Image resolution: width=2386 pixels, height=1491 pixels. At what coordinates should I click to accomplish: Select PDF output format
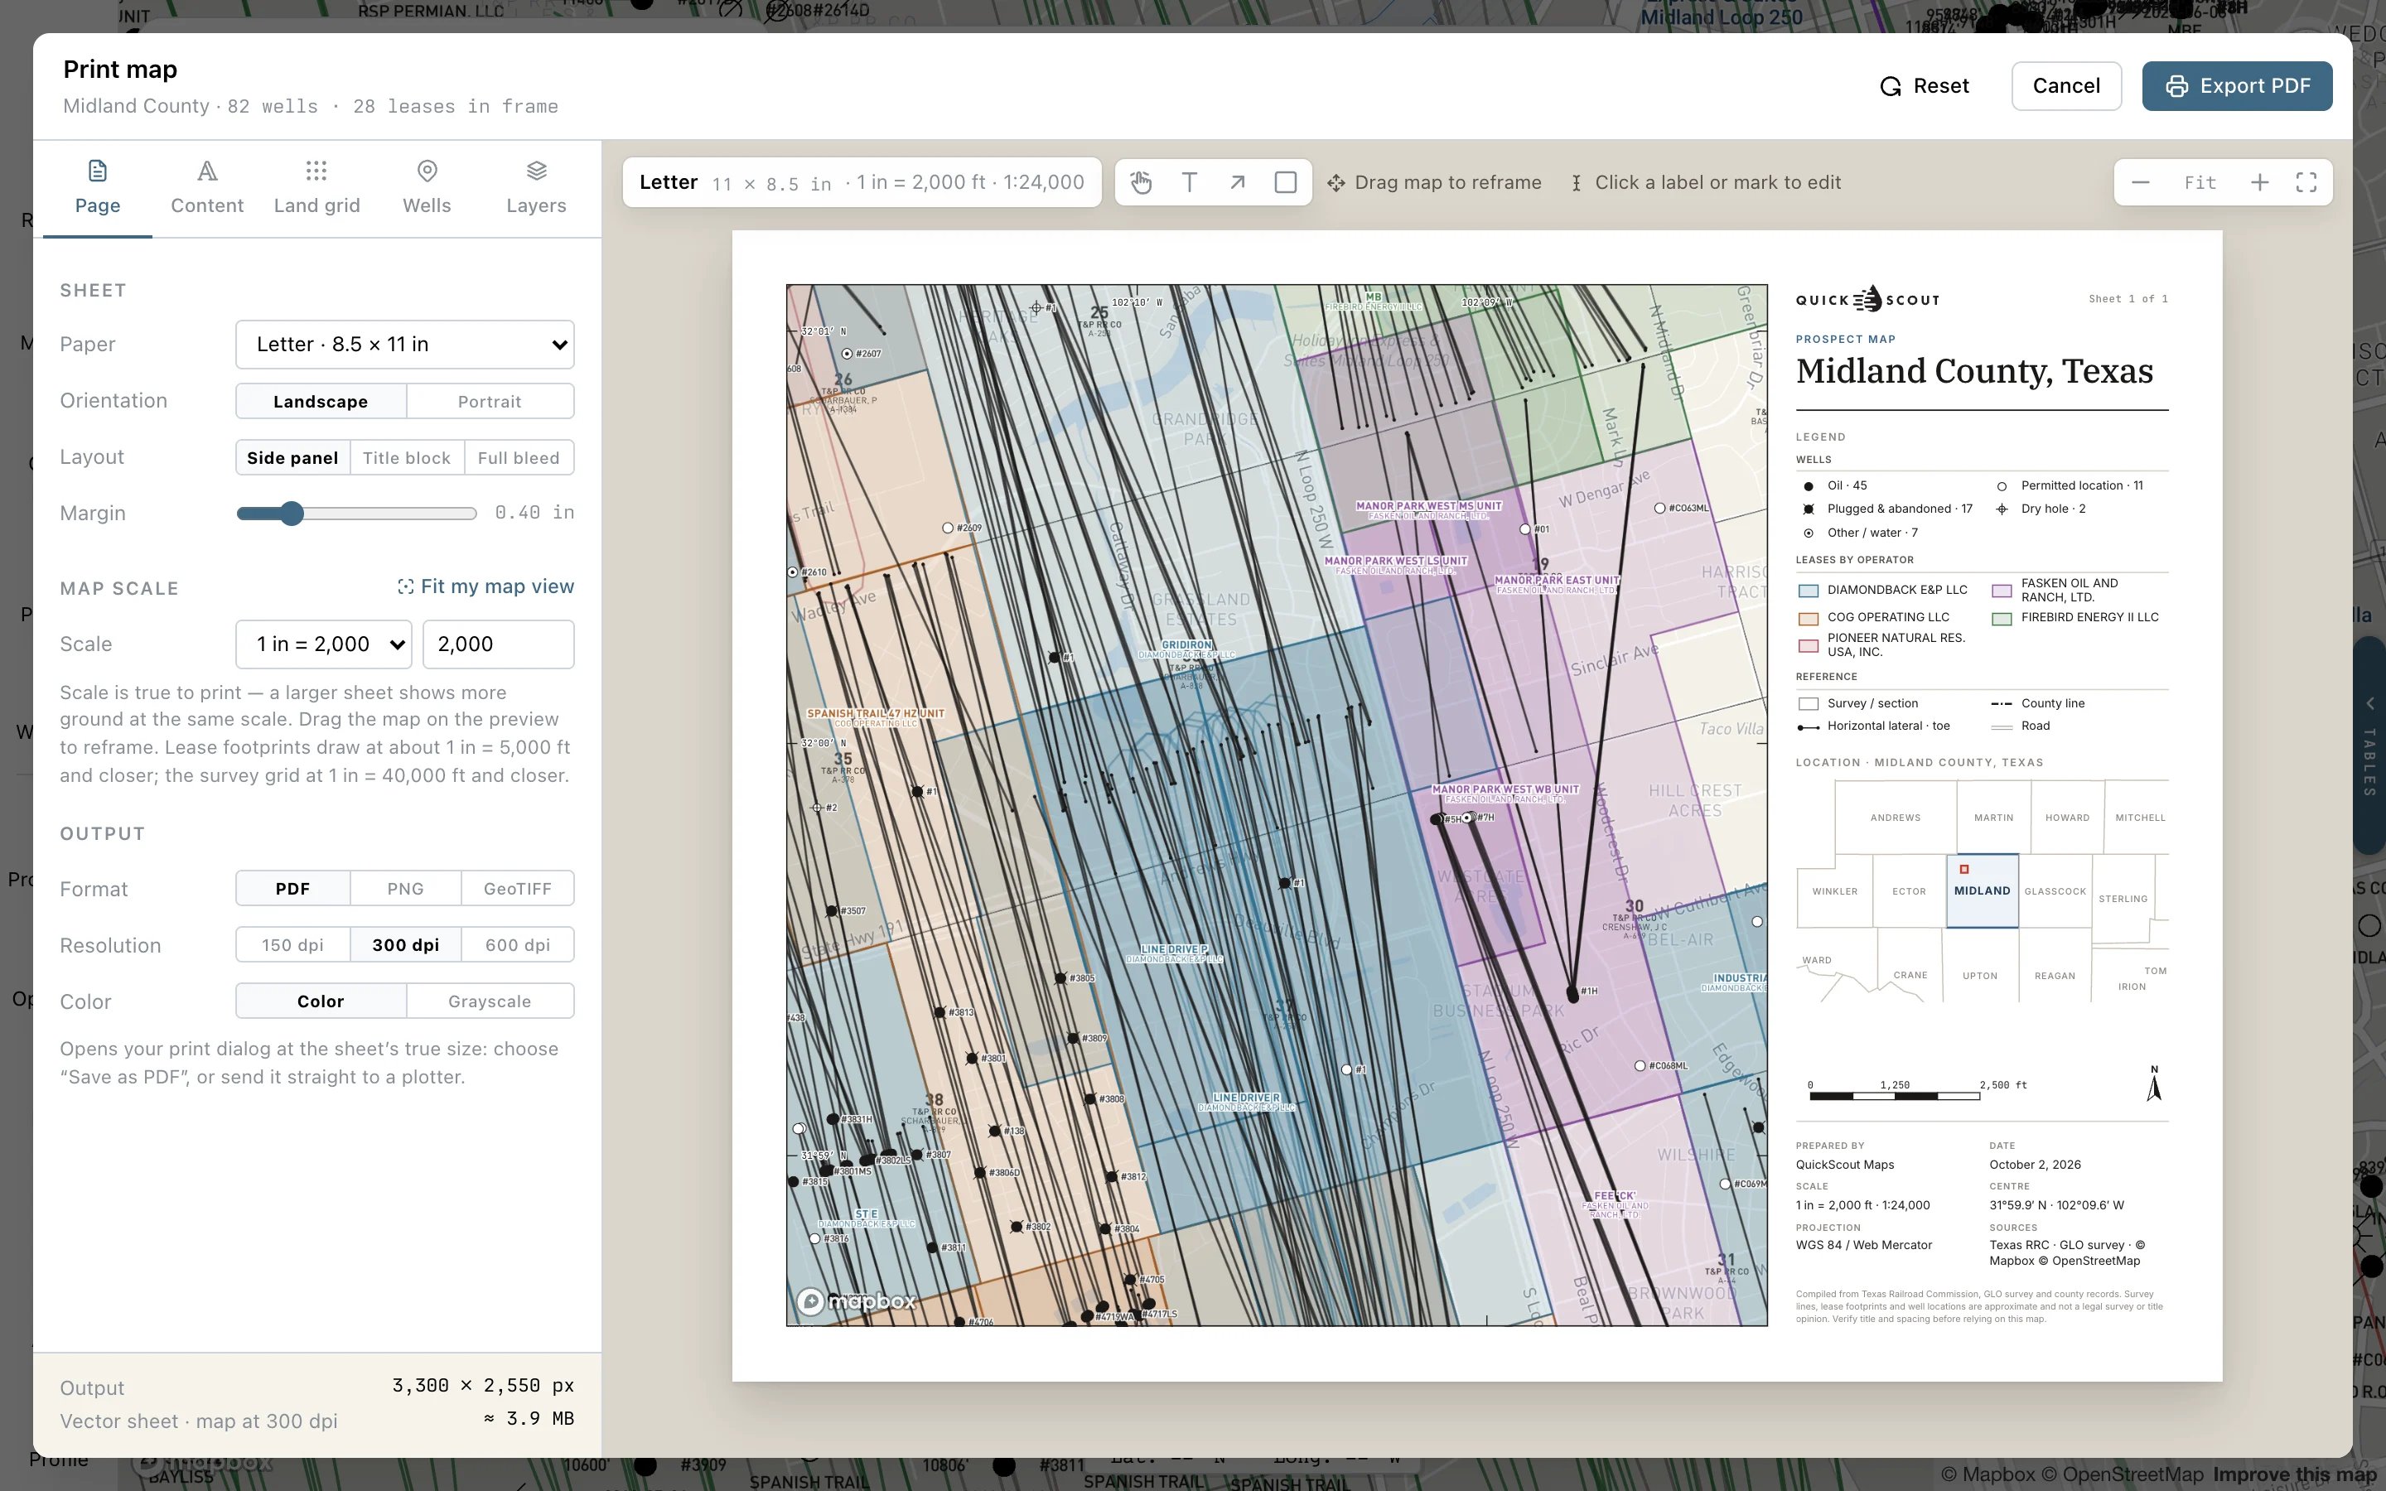(292, 889)
